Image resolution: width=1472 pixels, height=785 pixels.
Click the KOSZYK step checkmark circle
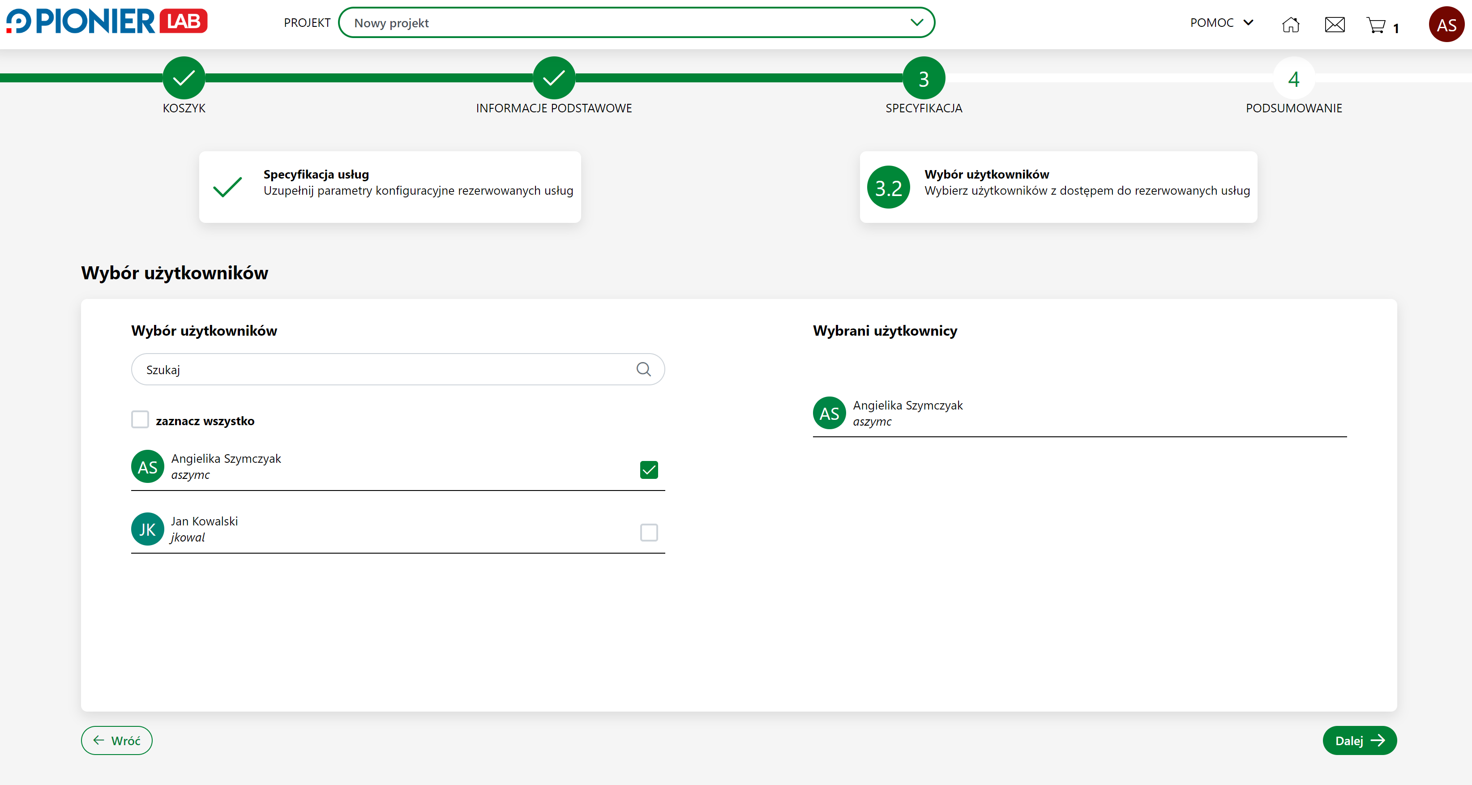pos(184,78)
